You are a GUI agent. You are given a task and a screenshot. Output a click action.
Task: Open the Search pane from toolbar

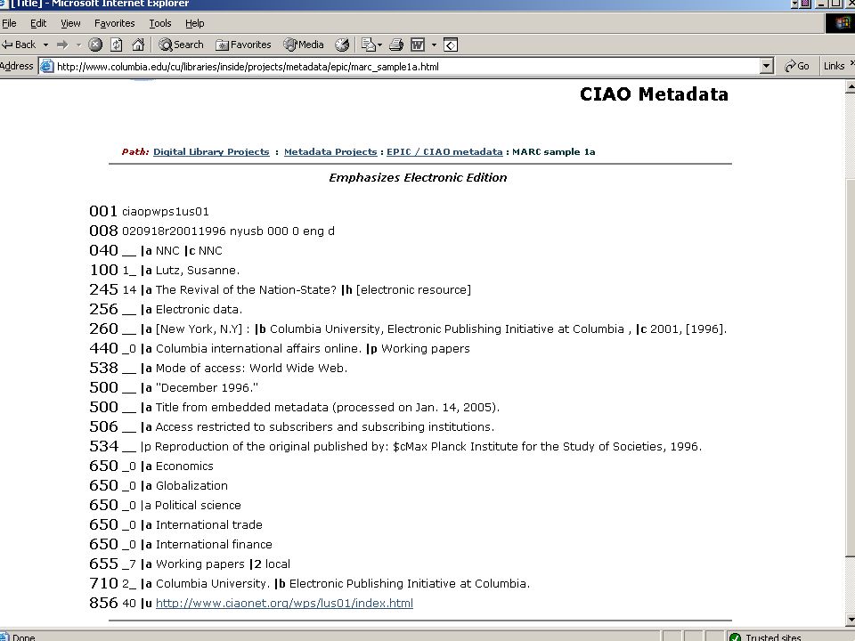coord(181,45)
